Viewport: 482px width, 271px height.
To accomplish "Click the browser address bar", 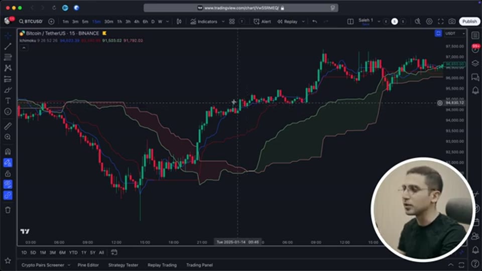I will (x=241, y=8).
